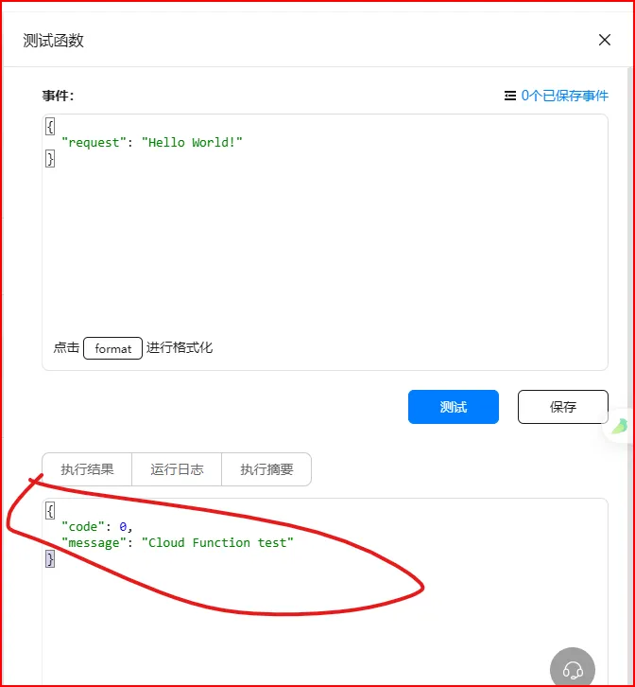The image size is (635, 687).
Task: Click the format button
Action: click(x=112, y=348)
